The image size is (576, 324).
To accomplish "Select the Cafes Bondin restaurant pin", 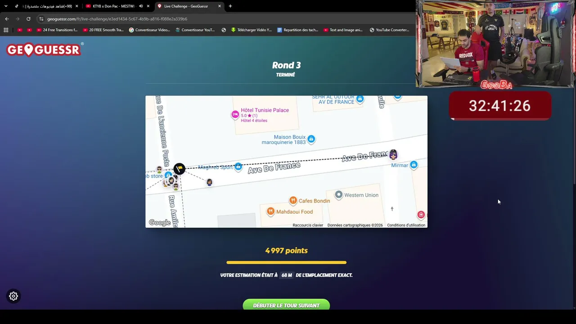I will [x=293, y=201].
